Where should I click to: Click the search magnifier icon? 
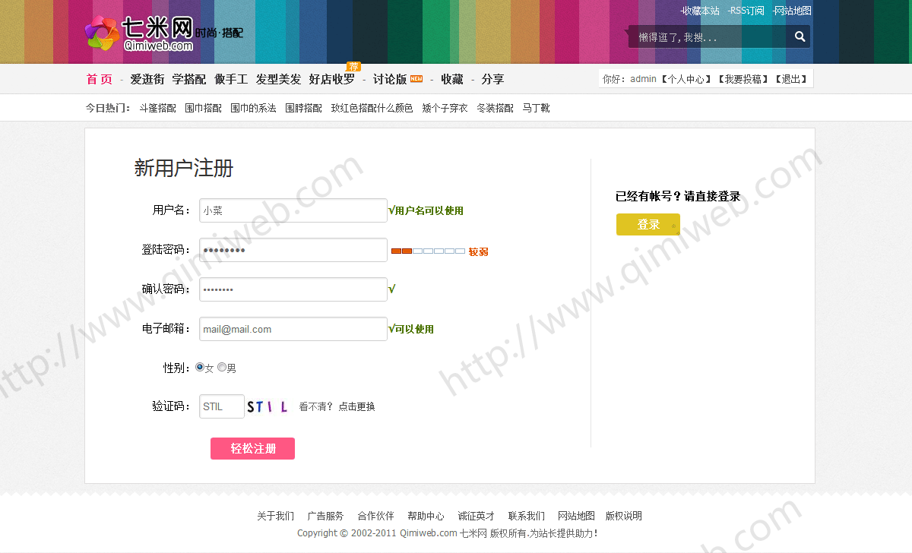[800, 36]
